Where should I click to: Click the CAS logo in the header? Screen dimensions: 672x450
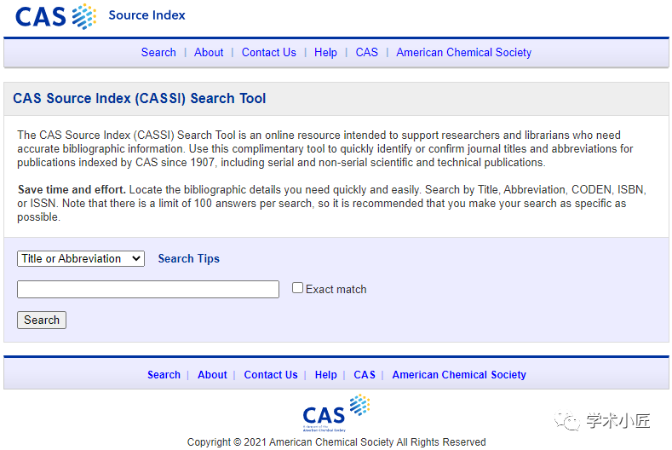55,16
